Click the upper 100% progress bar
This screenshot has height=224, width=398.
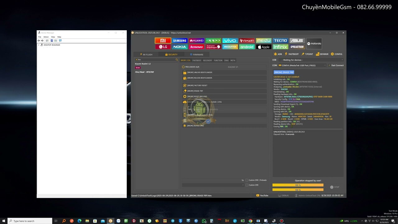click(298, 185)
